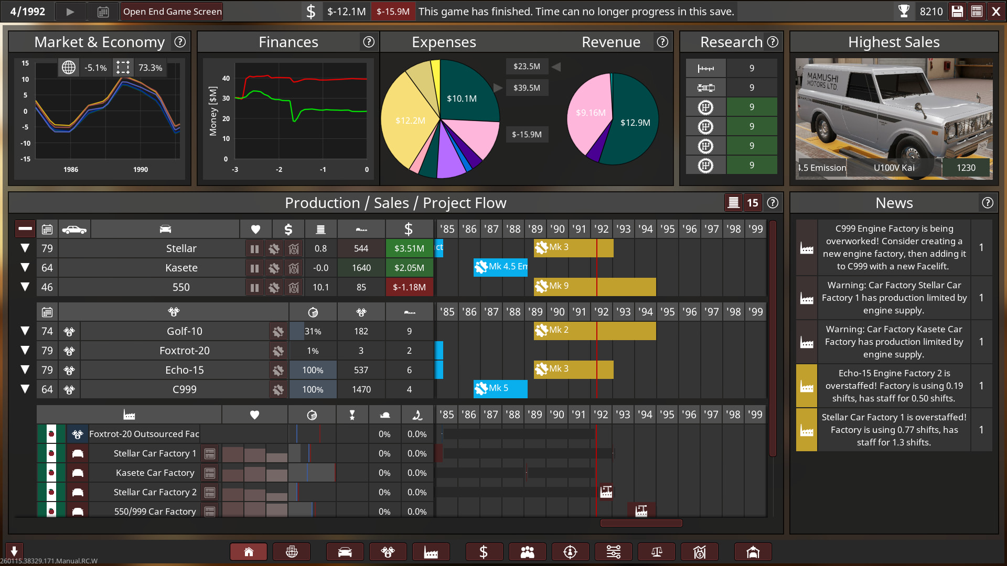
Task: Open the factories tab icon
Action: (x=431, y=552)
